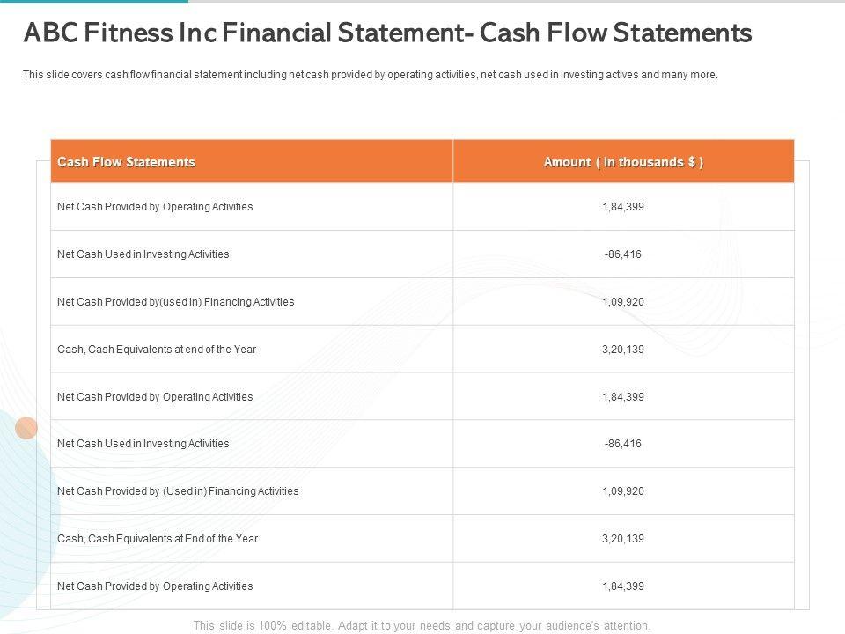Image resolution: width=845 pixels, height=634 pixels.
Task: Click the first 1,09,920 amount cell
Action: [623, 302]
